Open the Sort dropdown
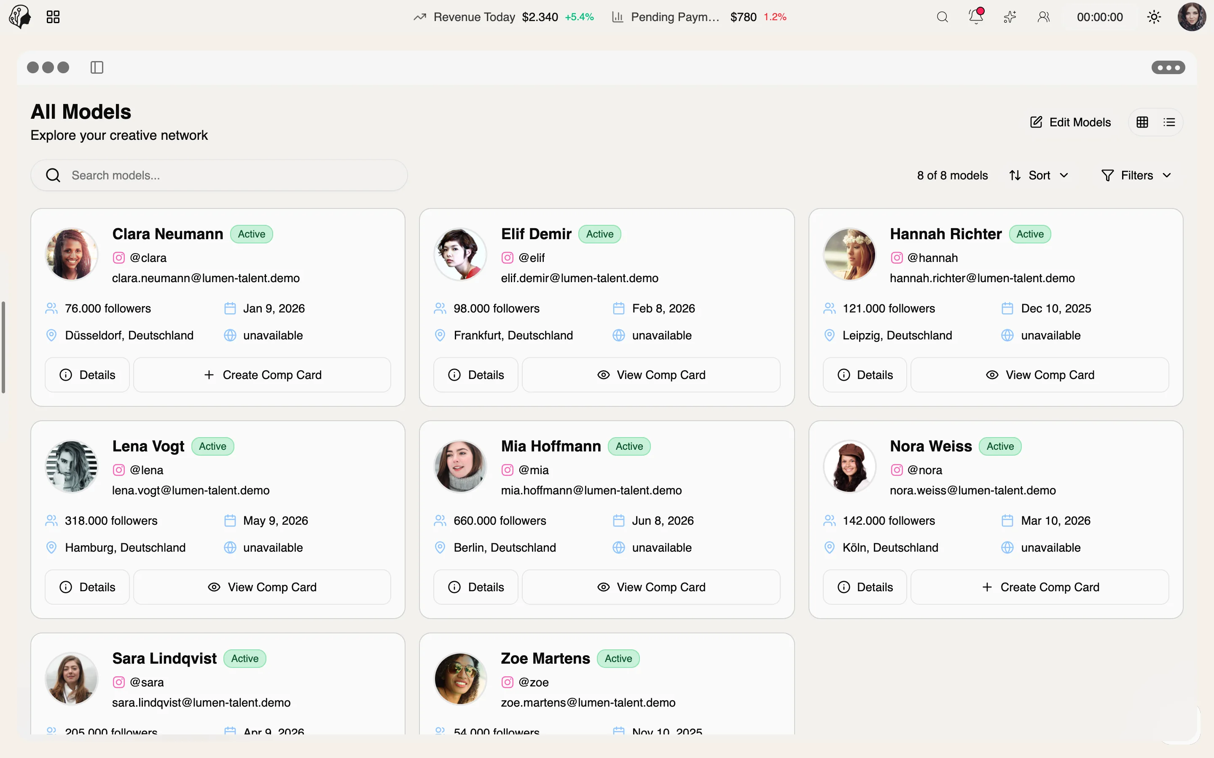Screen dimensions: 1214x758 [x=1039, y=176]
